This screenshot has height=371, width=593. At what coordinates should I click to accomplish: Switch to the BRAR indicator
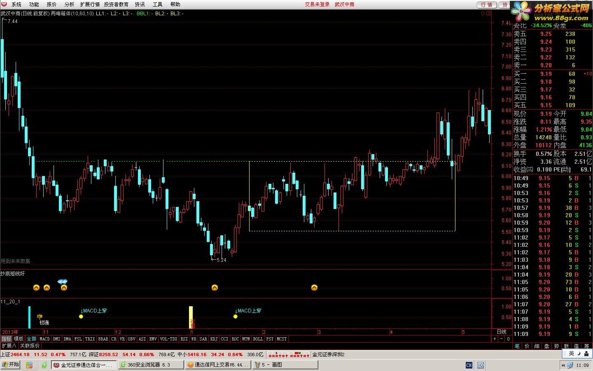103,339
